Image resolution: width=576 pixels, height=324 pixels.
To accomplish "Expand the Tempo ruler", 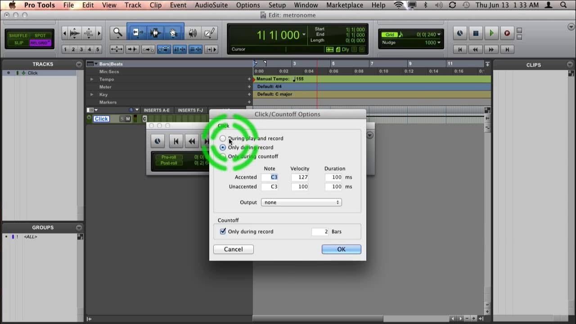I will point(92,79).
